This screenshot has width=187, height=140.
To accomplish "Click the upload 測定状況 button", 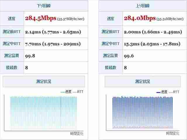I will click(143, 82).
